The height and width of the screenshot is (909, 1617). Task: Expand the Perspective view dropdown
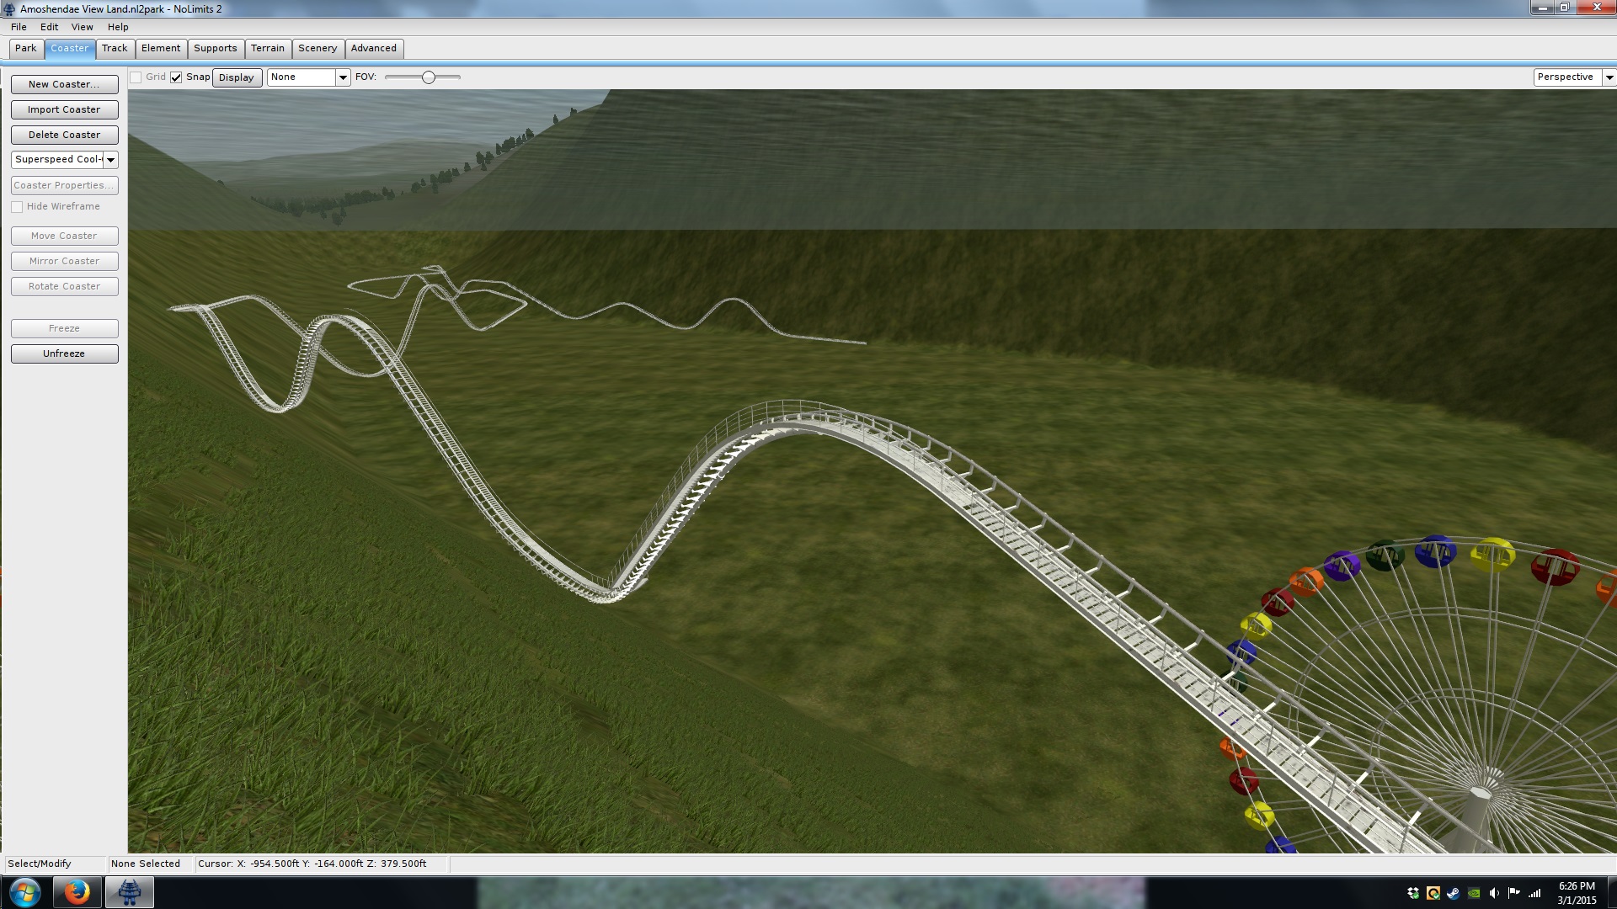click(x=1609, y=77)
